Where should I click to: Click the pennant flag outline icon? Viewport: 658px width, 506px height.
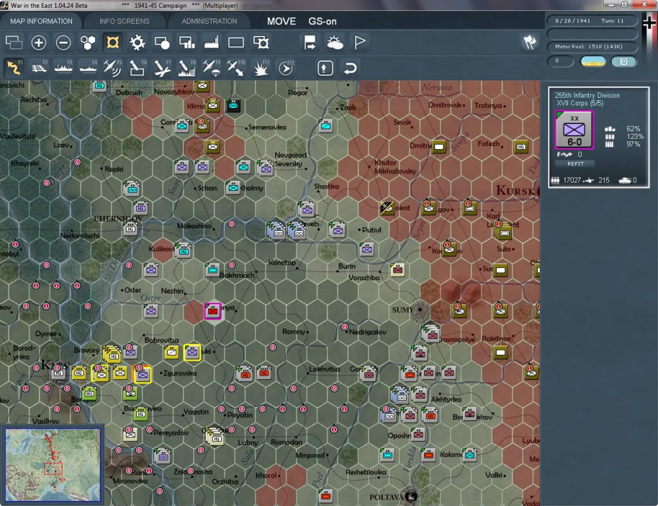point(360,42)
